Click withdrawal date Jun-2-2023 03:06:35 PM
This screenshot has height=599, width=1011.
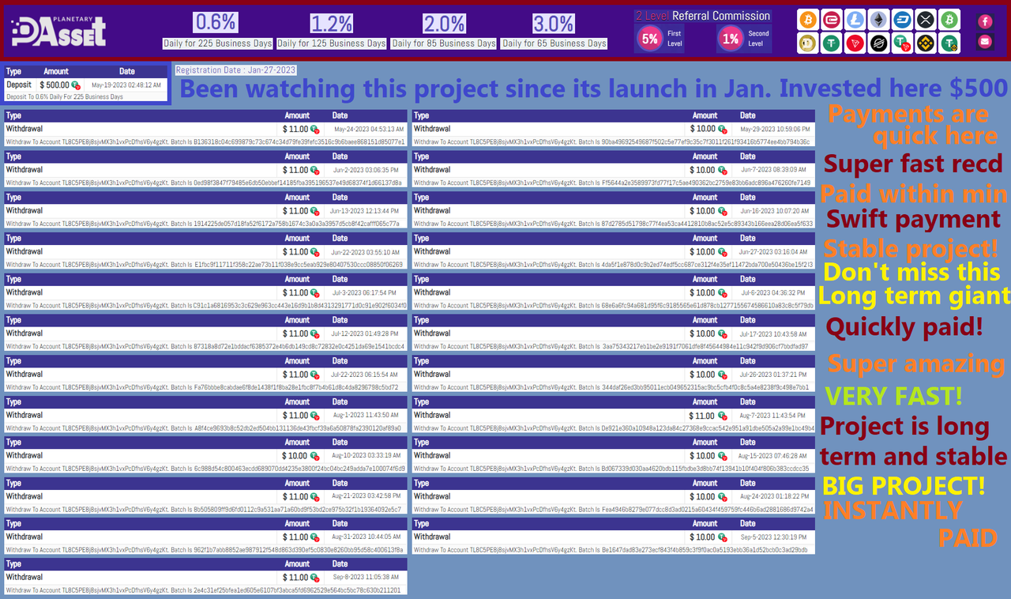(x=366, y=170)
